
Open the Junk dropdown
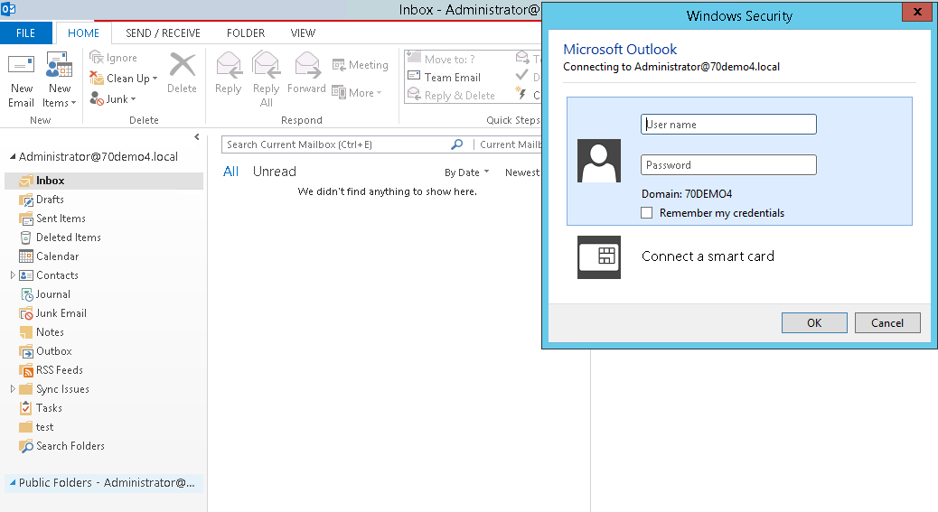[x=133, y=99]
